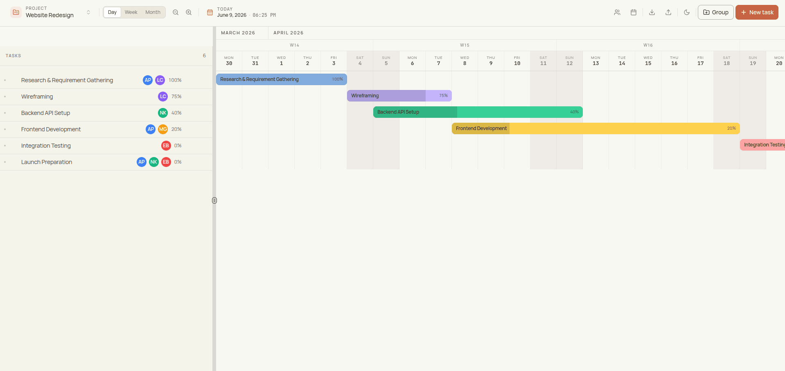785x371 pixels.
Task: Select Wireframing task row
Action: 106,97
